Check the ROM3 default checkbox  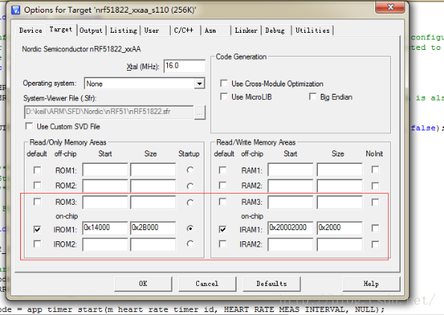[37, 202]
